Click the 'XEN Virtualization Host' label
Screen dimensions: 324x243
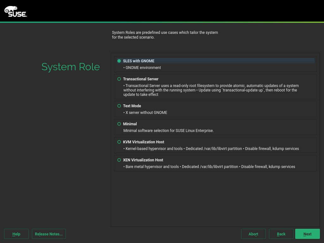coord(143,160)
